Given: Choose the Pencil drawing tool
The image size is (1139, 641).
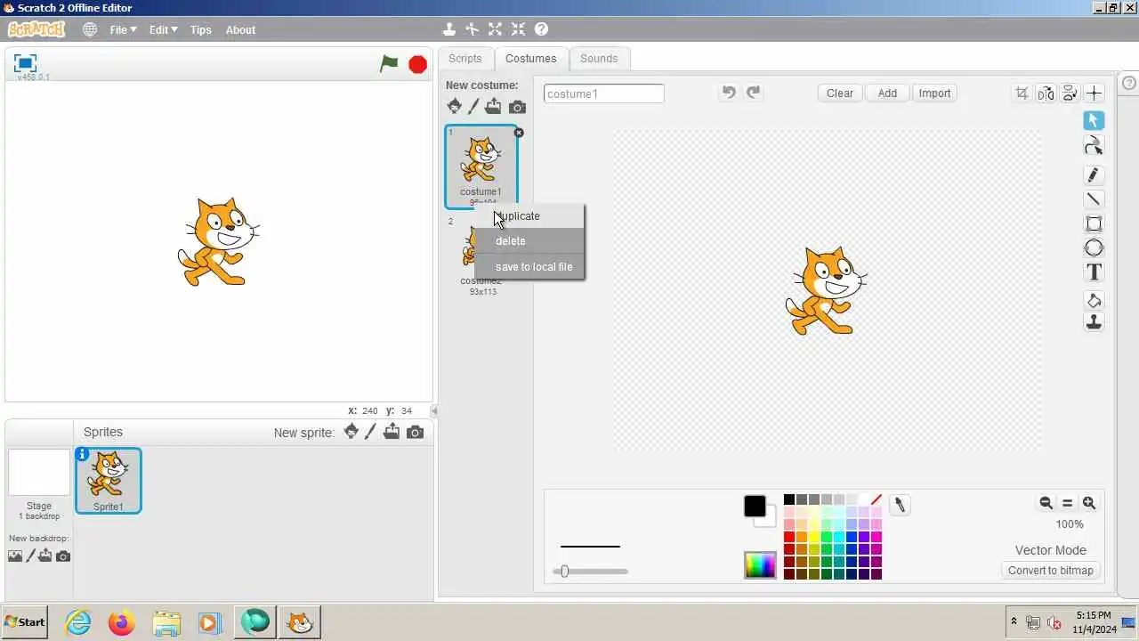Looking at the screenshot, I should (x=1094, y=174).
